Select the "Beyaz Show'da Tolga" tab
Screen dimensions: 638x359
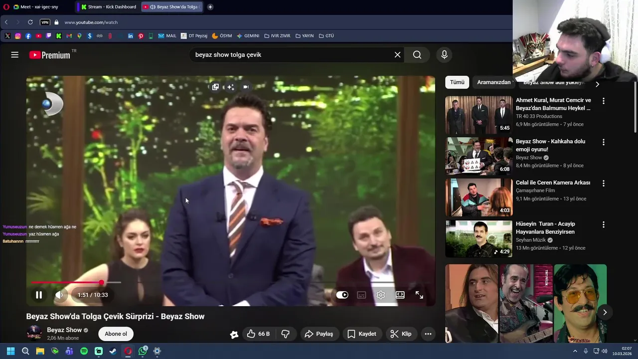click(172, 7)
